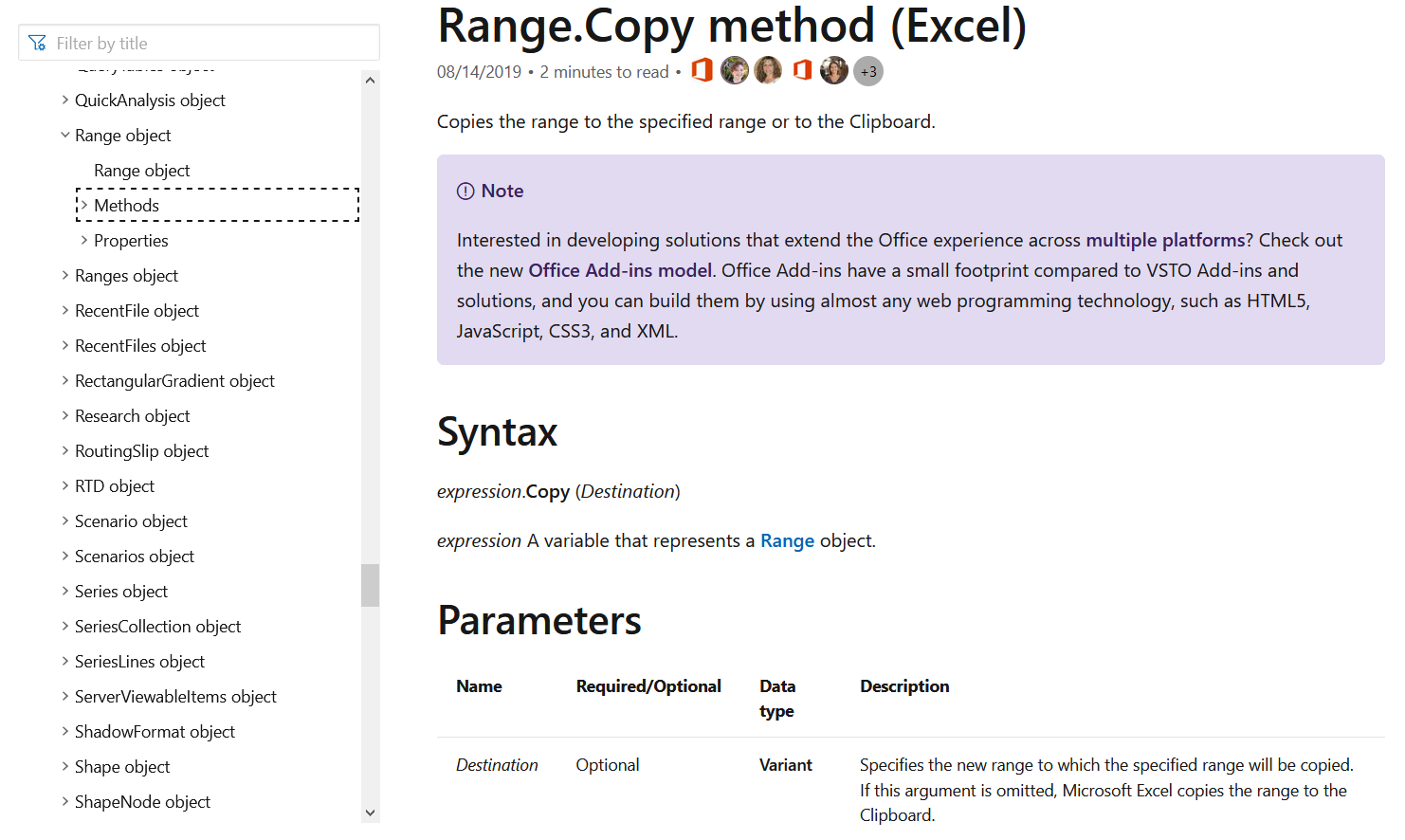The image size is (1405, 840).
Task: Open the second contributor photo avatar
Action: coord(768,70)
